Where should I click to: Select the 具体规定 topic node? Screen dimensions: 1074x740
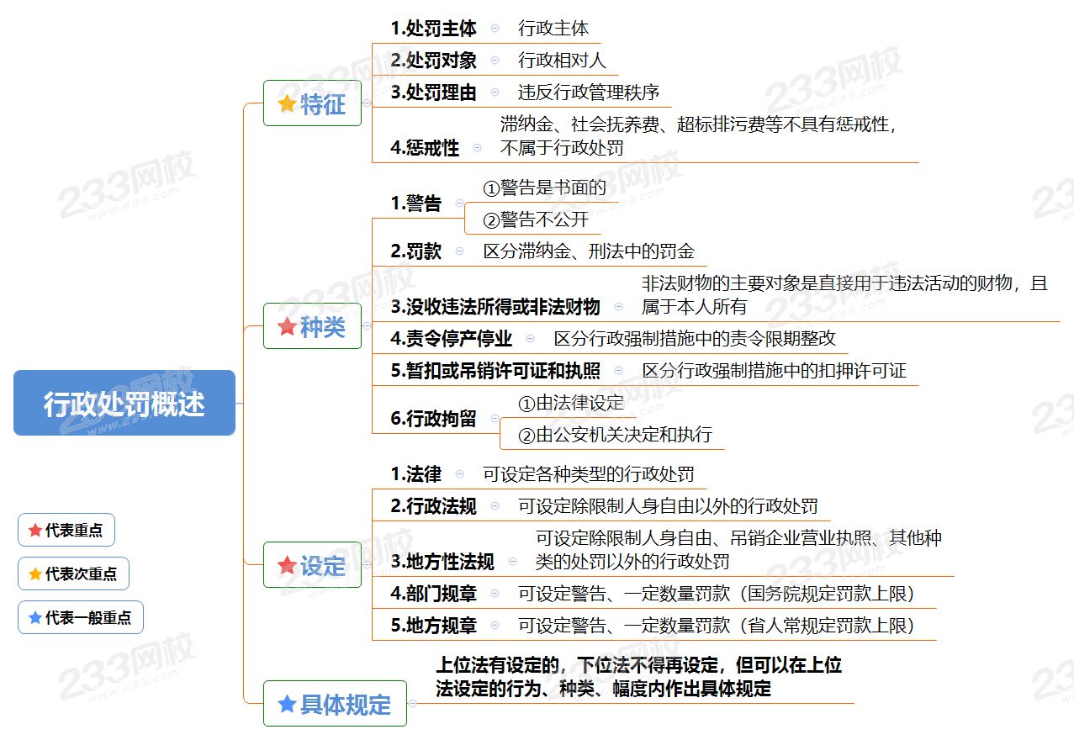(x=335, y=704)
